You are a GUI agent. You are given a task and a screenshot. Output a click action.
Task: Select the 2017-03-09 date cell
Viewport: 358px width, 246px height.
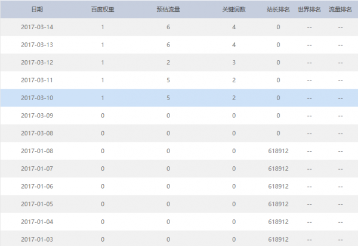click(37, 116)
